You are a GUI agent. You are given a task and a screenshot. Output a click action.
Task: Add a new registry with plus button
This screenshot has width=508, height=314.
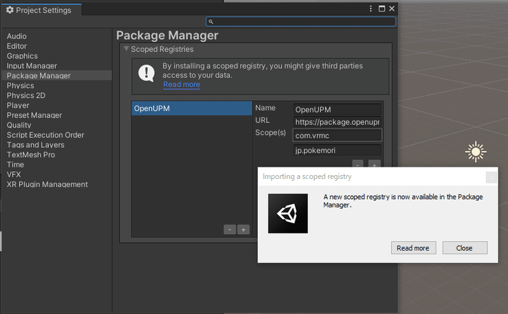[243, 230]
